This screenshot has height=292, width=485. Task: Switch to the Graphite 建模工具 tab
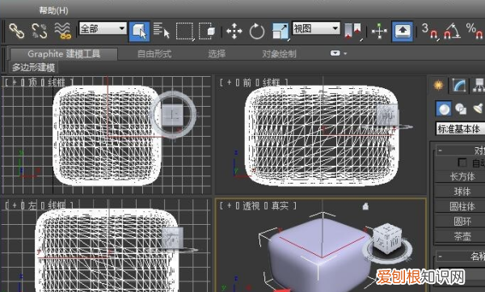[64, 54]
